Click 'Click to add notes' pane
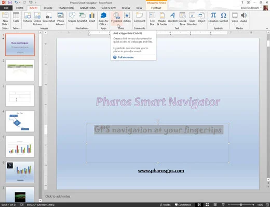Screen dimensions: 270x207 point(58,196)
